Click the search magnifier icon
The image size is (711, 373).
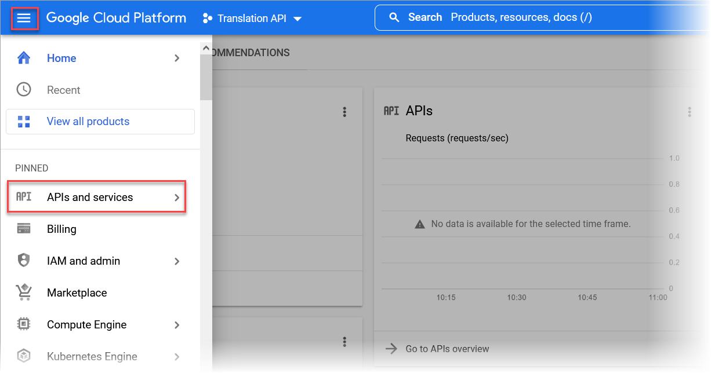pyautogui.click(x=394, y=17)
